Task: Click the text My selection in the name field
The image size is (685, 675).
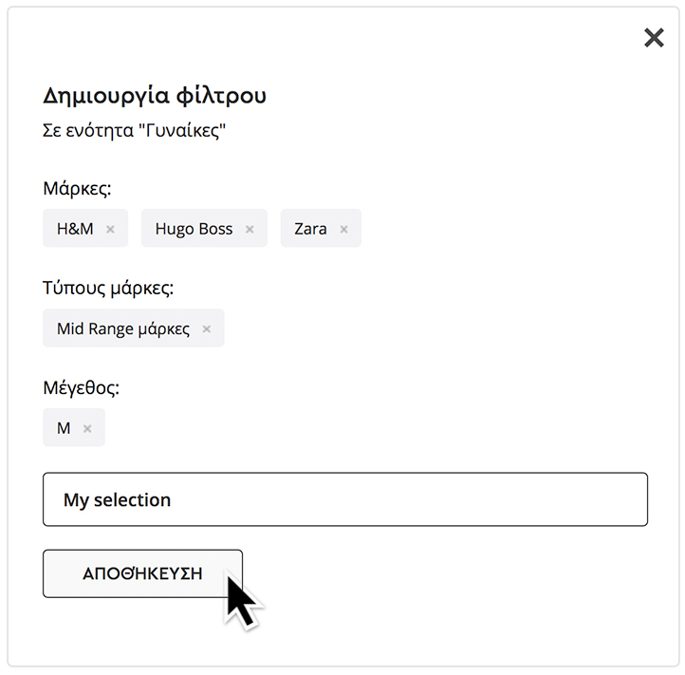Action: [x=117, y=499]
